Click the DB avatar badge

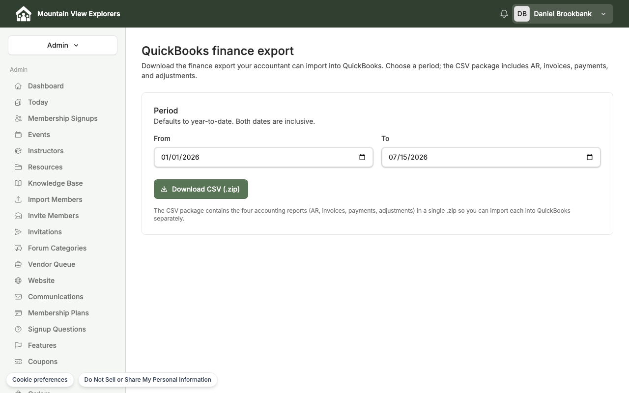pyautogui.click(x=522, y=14)
